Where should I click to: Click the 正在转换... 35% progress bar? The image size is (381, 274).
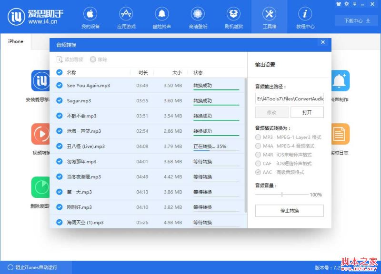click(x=216, y=151)
